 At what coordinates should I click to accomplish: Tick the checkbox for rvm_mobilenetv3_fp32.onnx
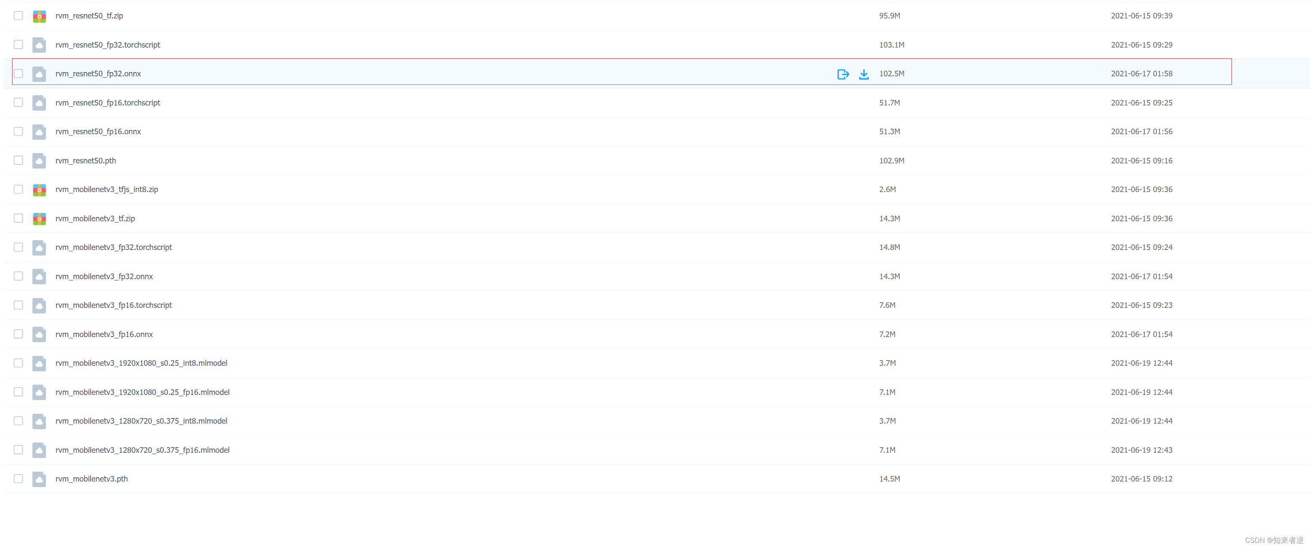[x=18, y=276]
